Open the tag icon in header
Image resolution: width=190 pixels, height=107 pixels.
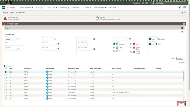pyautogui.click(x=180, y=7)
